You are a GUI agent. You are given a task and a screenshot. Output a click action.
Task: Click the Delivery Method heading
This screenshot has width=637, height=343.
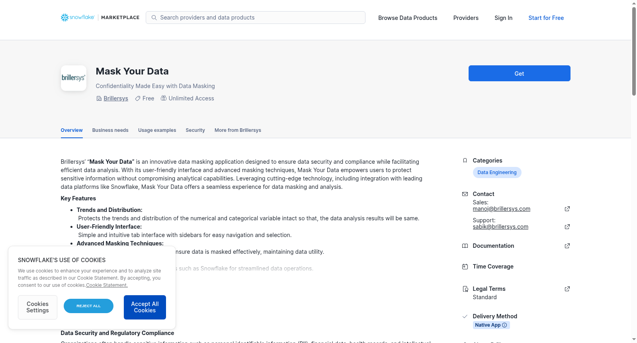[495, 316]
